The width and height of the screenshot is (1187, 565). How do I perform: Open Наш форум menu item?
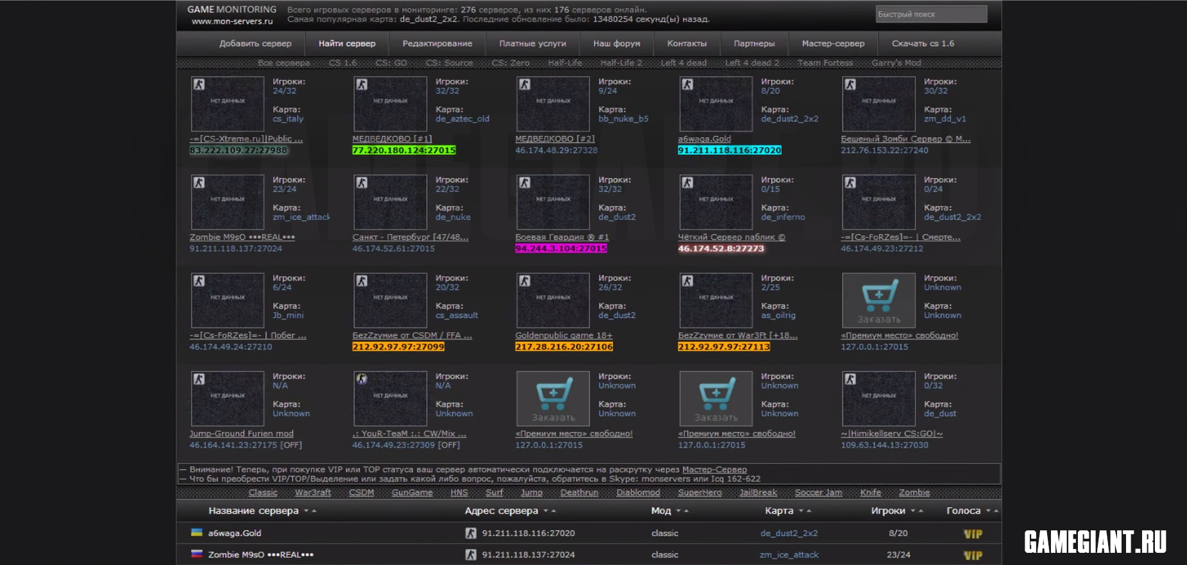[x=617, y=44]
